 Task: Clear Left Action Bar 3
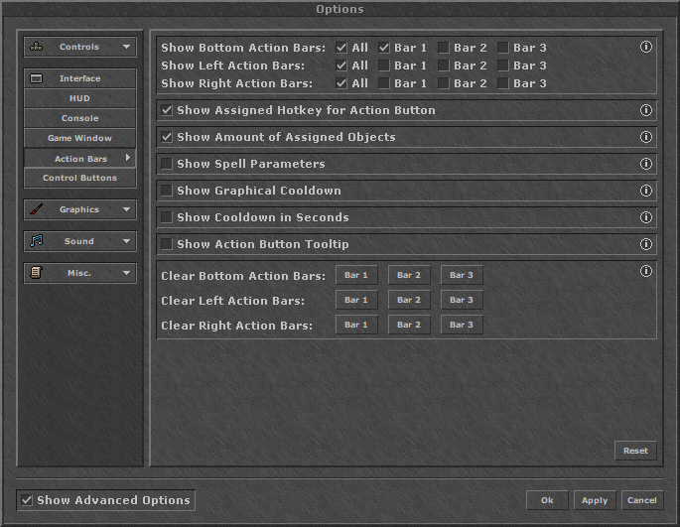(x=462, y=300)
